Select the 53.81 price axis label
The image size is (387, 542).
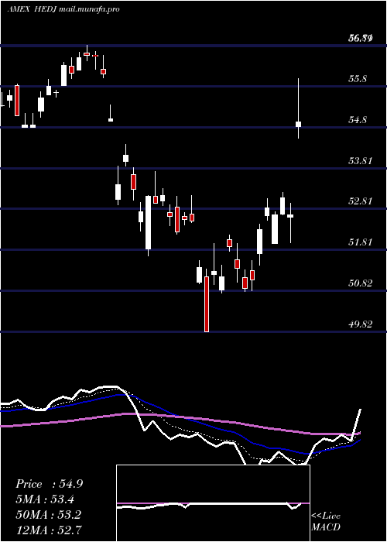pos(360,161)
